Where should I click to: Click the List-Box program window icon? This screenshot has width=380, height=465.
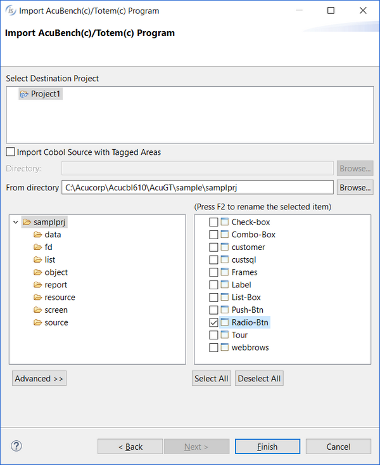point(225,297)
